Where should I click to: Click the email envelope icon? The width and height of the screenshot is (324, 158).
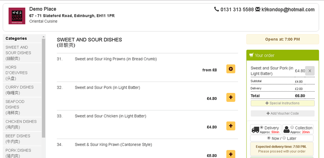(x=258, y=9)
